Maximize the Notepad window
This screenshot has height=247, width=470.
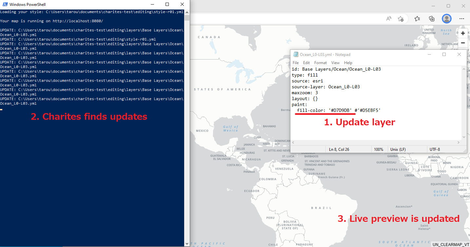coord(444,55)
